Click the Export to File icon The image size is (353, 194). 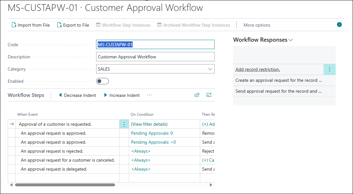click(x=59, y=25)
